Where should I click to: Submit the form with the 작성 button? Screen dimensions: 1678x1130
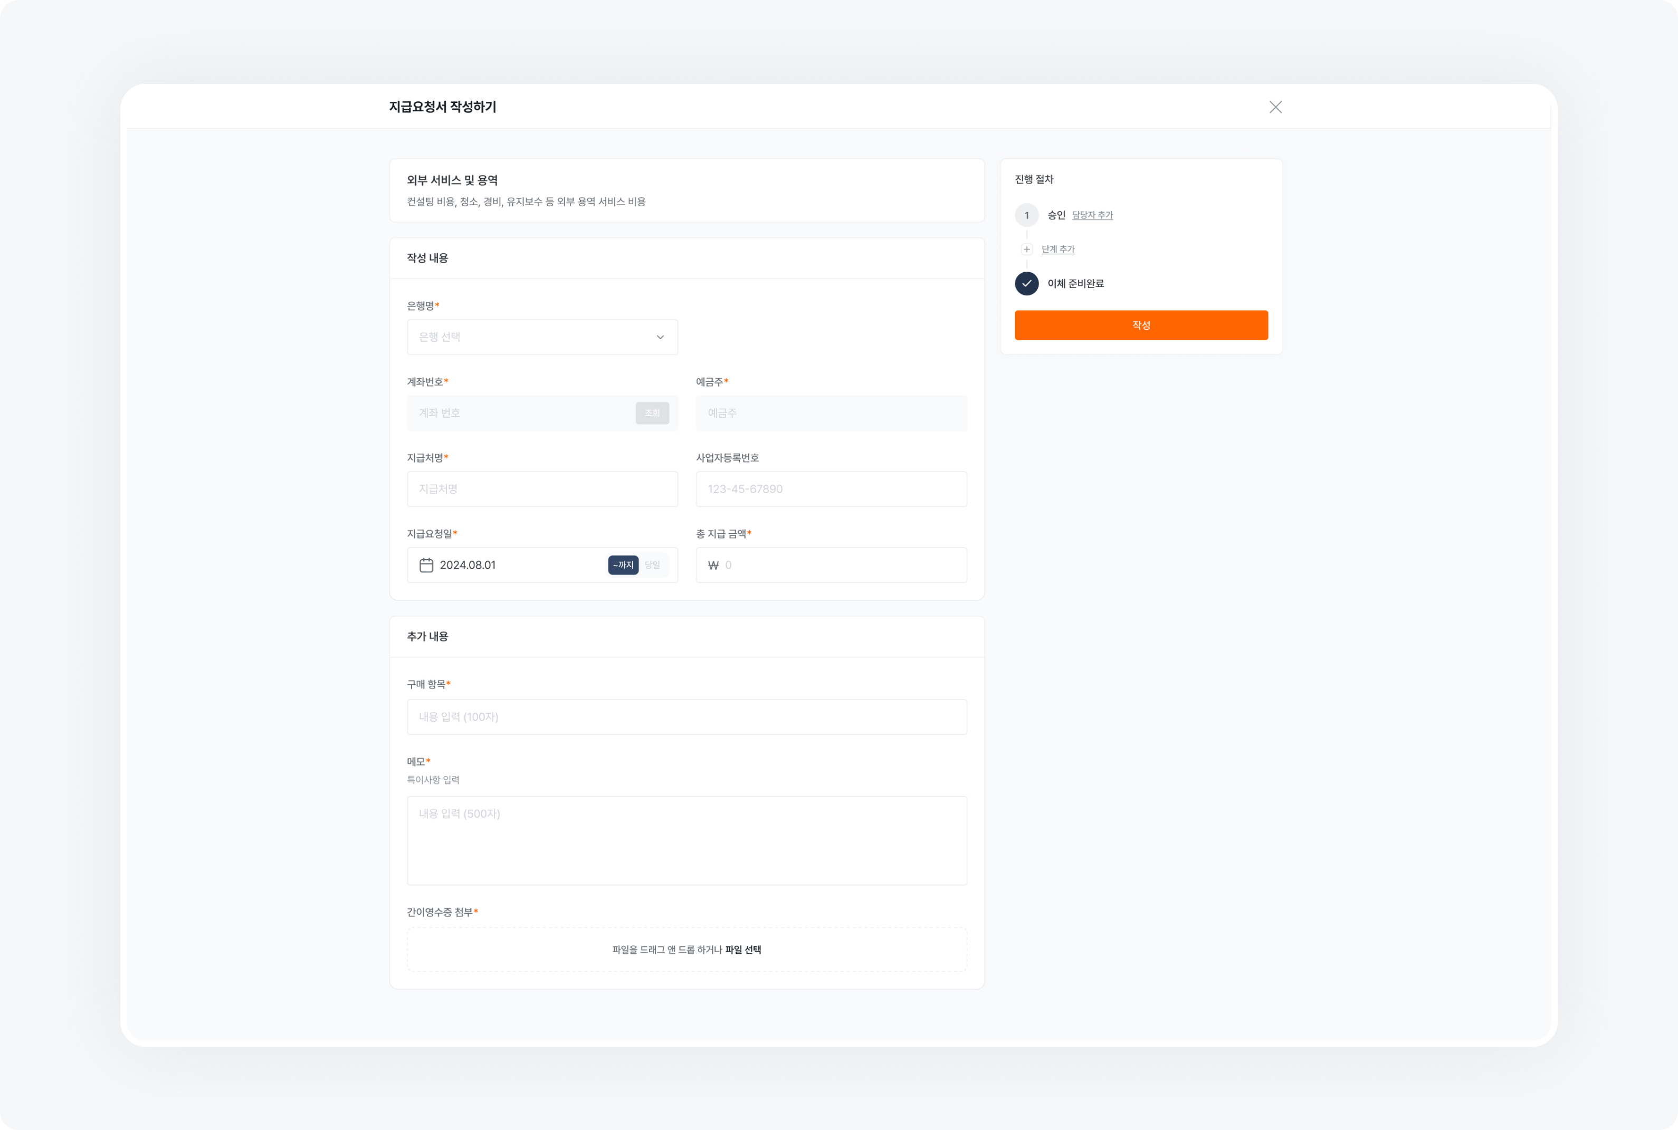pos(1141,325)
